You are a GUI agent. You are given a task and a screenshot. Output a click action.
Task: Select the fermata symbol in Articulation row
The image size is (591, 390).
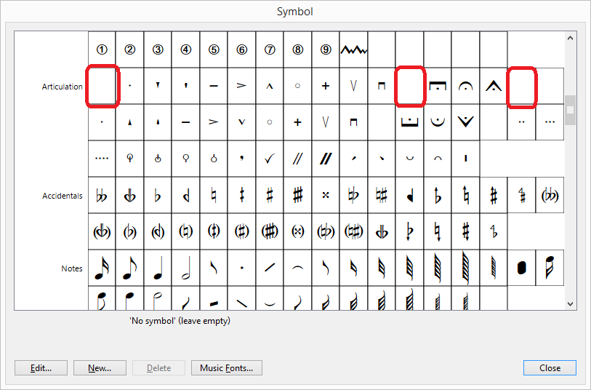[x=465, y=86]
